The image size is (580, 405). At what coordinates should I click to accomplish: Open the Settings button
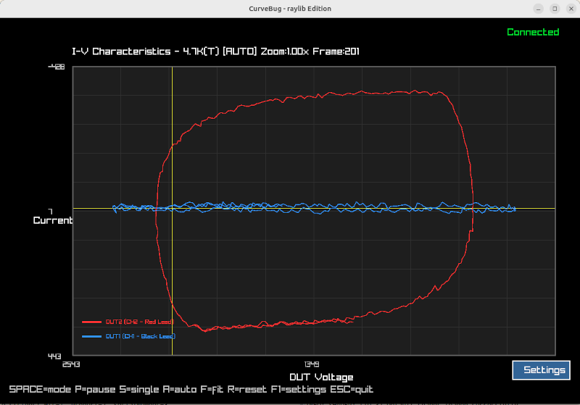click(544, 369)
